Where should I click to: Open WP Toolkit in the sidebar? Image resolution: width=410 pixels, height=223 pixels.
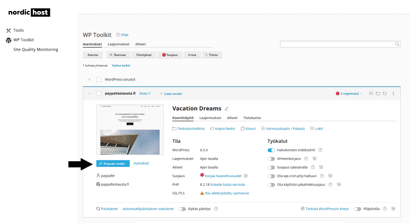23,40
